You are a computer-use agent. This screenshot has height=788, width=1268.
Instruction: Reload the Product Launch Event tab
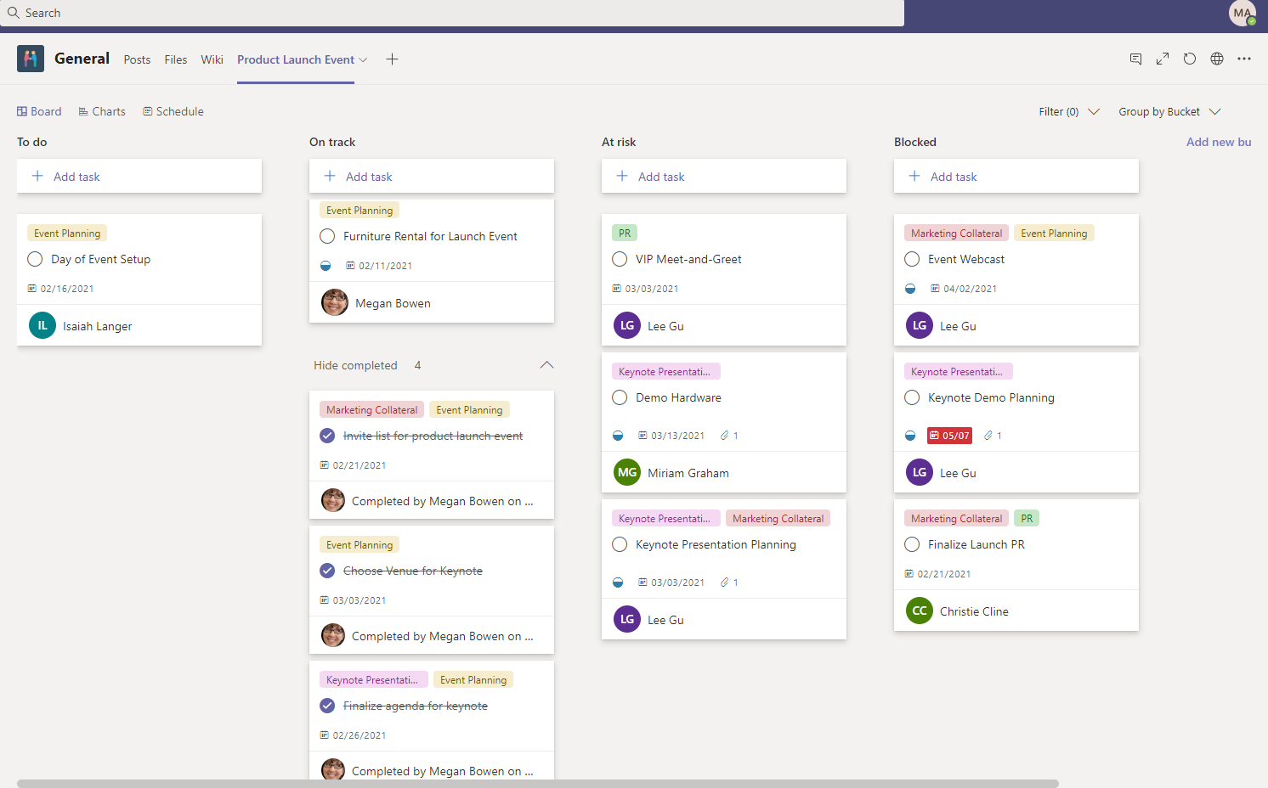point(1190,59)
